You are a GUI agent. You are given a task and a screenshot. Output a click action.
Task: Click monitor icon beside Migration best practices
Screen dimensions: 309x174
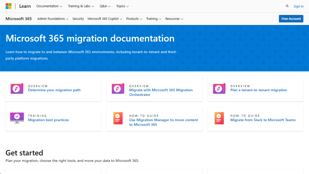coord(17,118)
